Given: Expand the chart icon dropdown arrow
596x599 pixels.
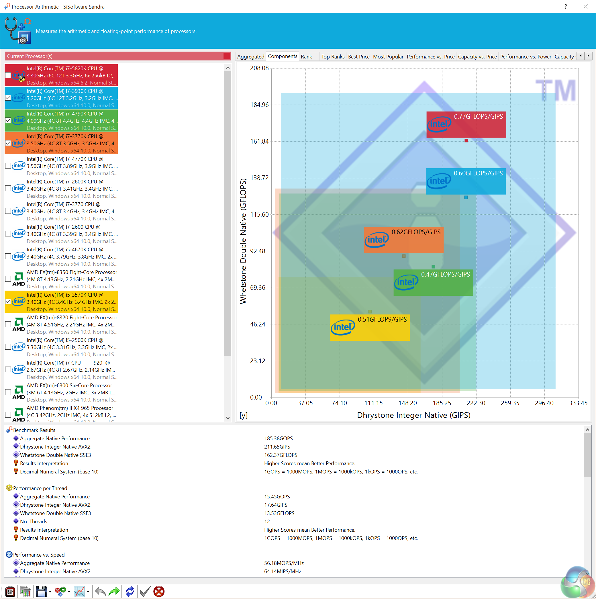Looking at the screenshot, I should point(88,591).
